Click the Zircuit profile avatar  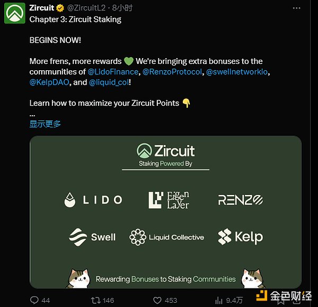coord(14,13)
